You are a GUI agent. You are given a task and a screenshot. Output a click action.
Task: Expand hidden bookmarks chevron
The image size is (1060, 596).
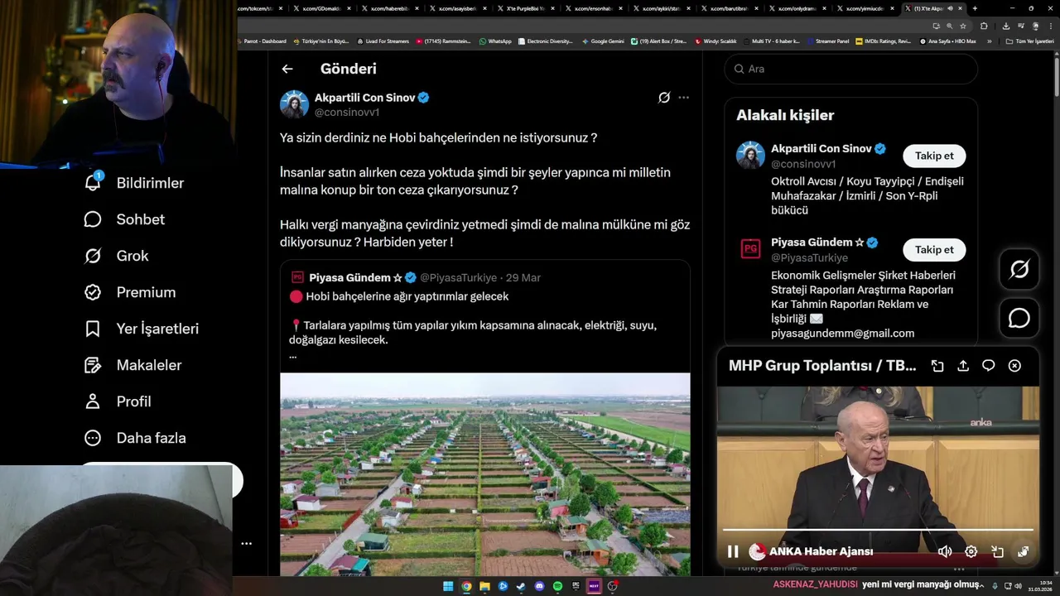989,41
